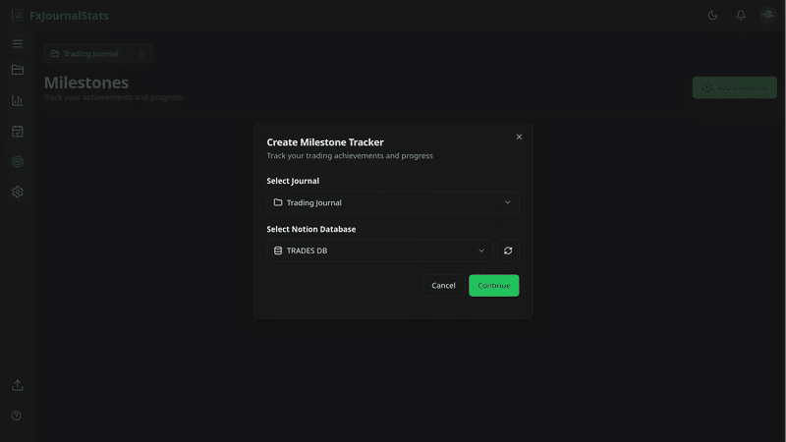Viewport: 786px width, 442px height.
Task: Open user avatar menu
Action: point(767,16)
